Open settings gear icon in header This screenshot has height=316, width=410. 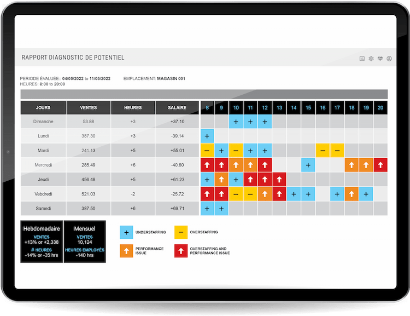pyautogui.click(x=371, y=59)
